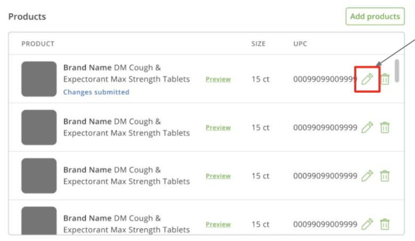Click the UPC column header
The width and height of the screenshot is (415, 241).
300,44
